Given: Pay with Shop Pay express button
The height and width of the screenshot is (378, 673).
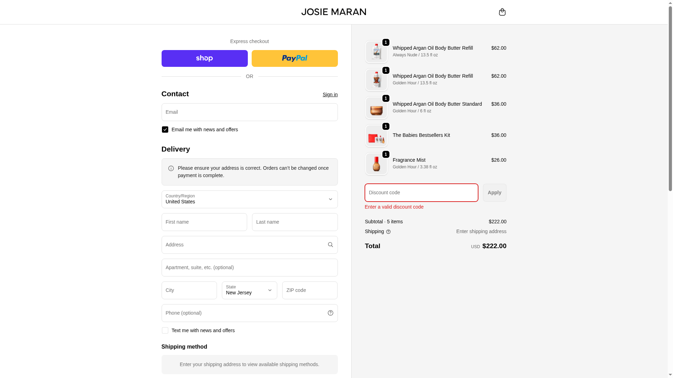Looking at the screenshot, I should click(x=204, y=58).
